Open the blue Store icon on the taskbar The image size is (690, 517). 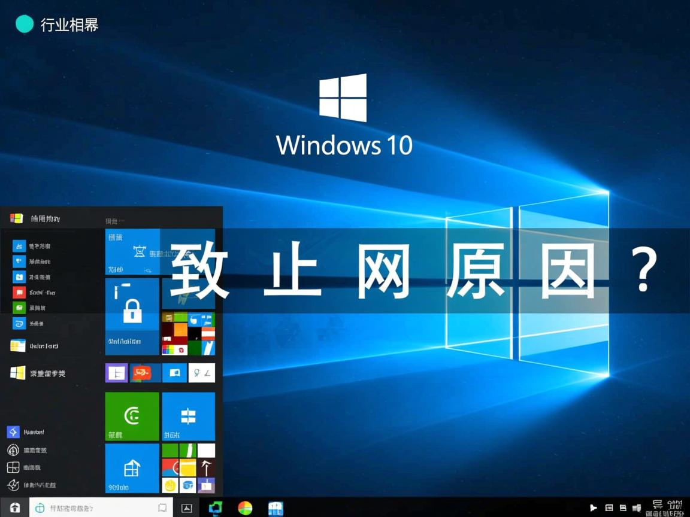click(x=275, y=507)
